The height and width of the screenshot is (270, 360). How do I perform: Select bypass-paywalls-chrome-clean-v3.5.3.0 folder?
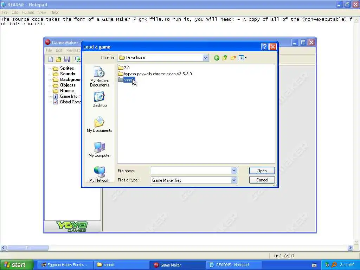(155, 74)
